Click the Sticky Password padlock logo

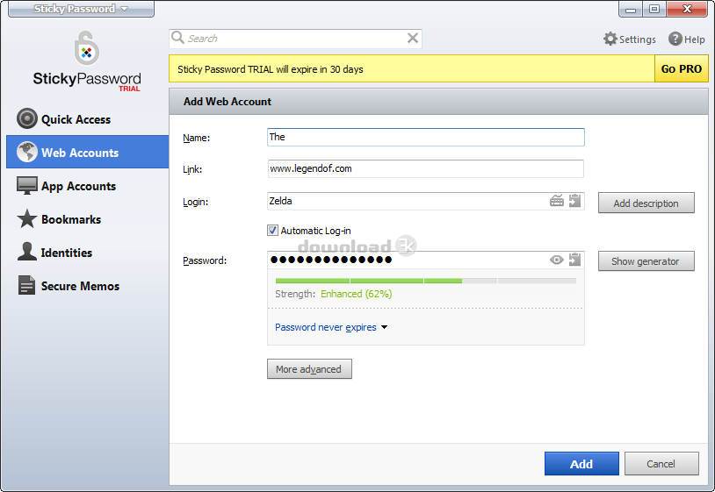click(87, 48)
